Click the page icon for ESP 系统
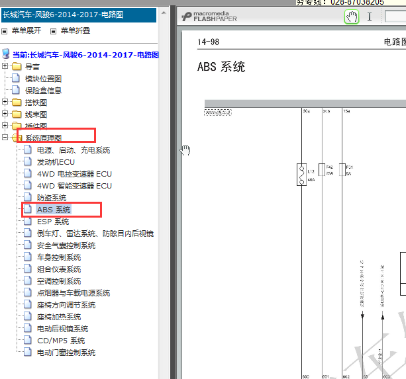The height and width of the screenshot is (379, 406). 28,222
